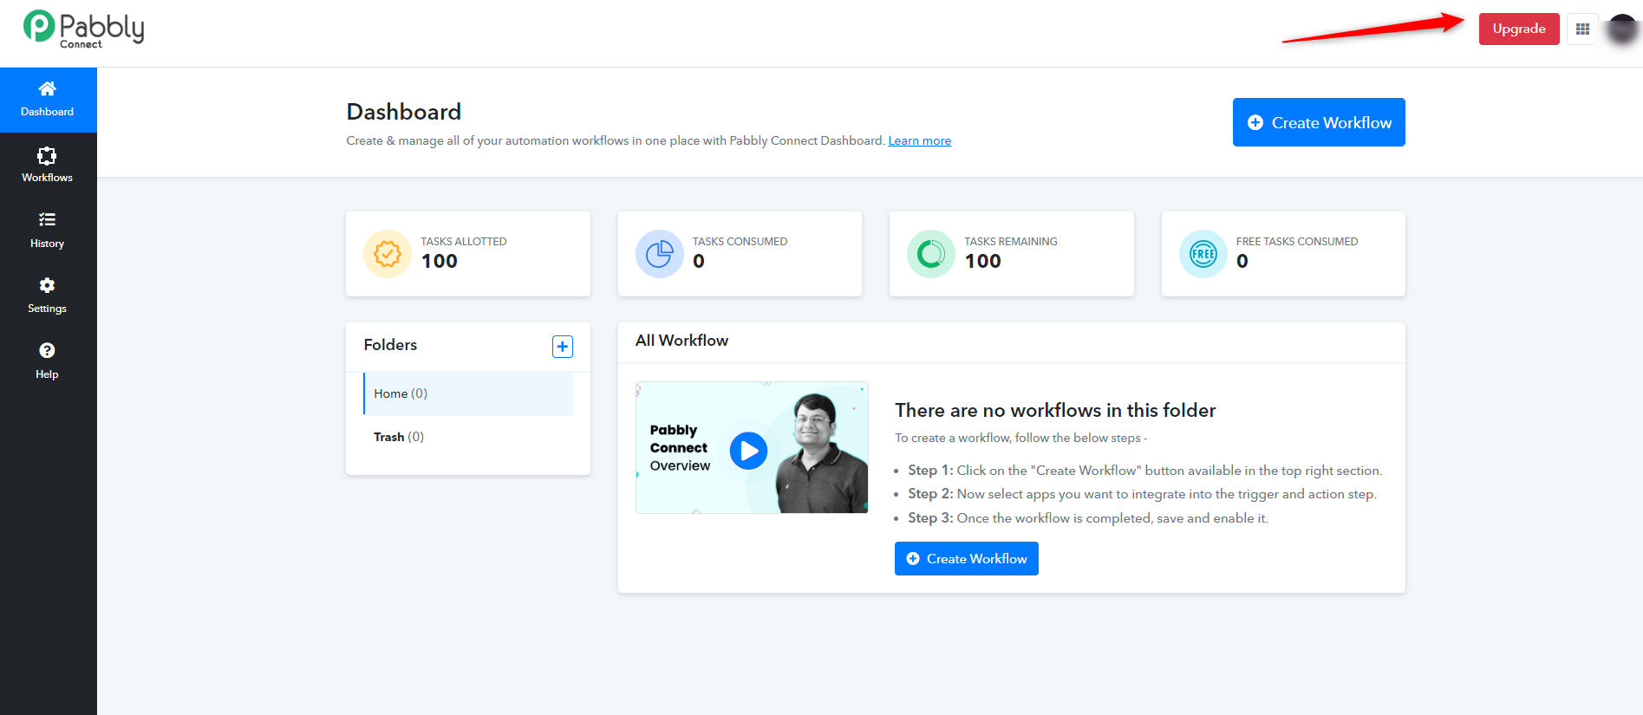The width and height of the screenshot is (1643, 715).
Task: Click the 'All Workflow' heading
Action: click(x=681, y=341)
